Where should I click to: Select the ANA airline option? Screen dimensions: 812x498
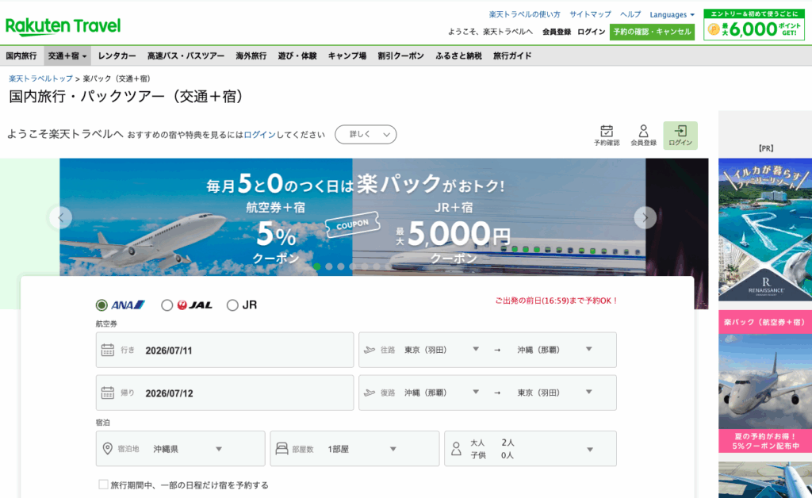click(101, 305)
